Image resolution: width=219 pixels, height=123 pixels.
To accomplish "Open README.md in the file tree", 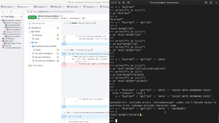I will pyautogui.click(x=36, y=28).
